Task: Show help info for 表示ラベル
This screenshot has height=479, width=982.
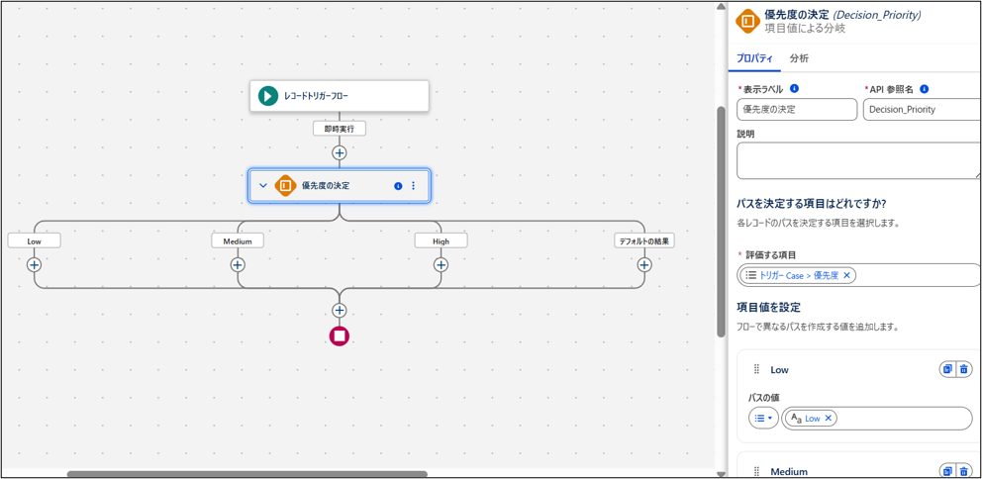Action: tap(794, 88)
